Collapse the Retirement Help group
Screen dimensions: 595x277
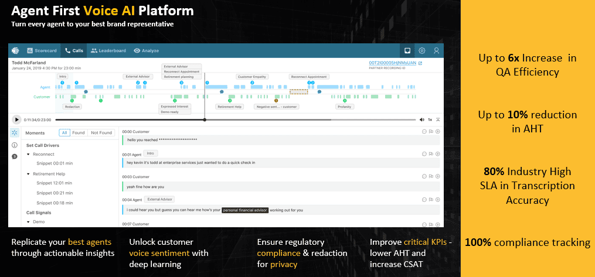(28, 174)
